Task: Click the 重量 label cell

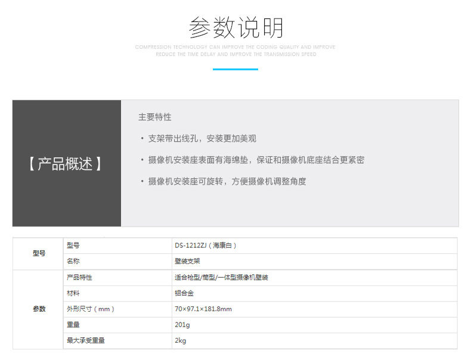Action: (117, 325)
